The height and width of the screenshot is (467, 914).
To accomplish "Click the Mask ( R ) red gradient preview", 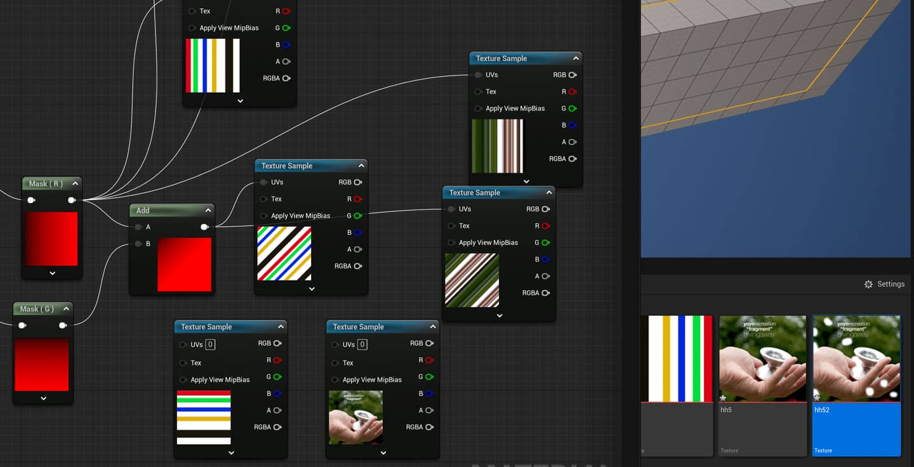I will pos(51,239).
